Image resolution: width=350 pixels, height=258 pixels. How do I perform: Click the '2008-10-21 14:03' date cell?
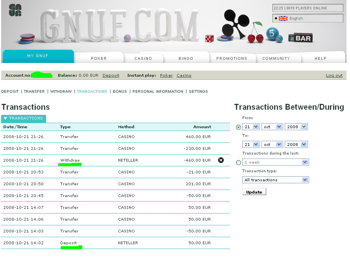coord(24,231)
